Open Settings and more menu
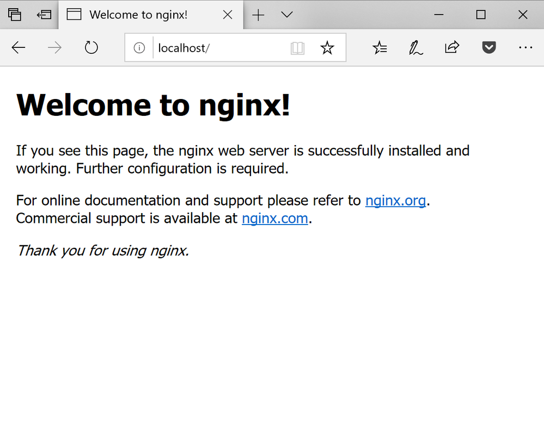 pyautogui.click(x=525, y=47)
